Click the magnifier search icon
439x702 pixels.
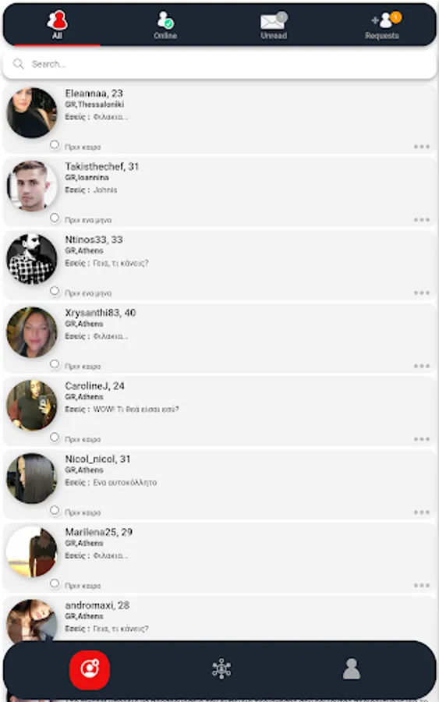19,64
